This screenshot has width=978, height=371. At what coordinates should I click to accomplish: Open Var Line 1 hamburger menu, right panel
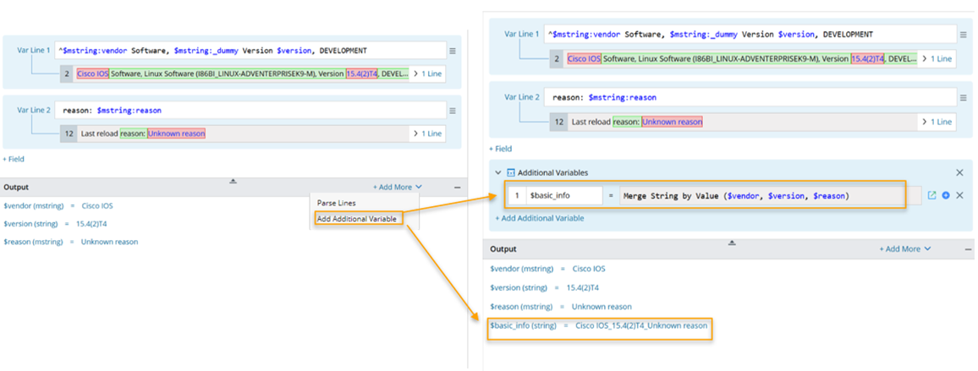tap(963, 35)
